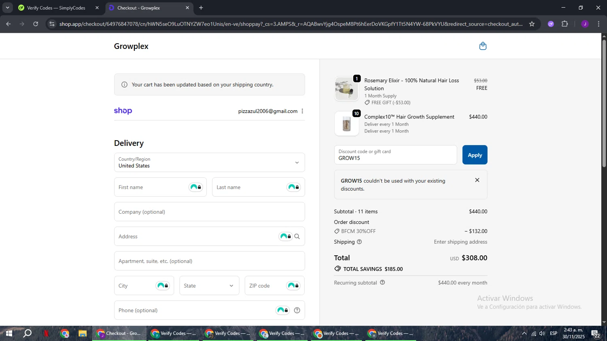Viewport: 607px width, 341px height.
Task: Close the Checkout - Growplex tab
Action: click(187, 8)
